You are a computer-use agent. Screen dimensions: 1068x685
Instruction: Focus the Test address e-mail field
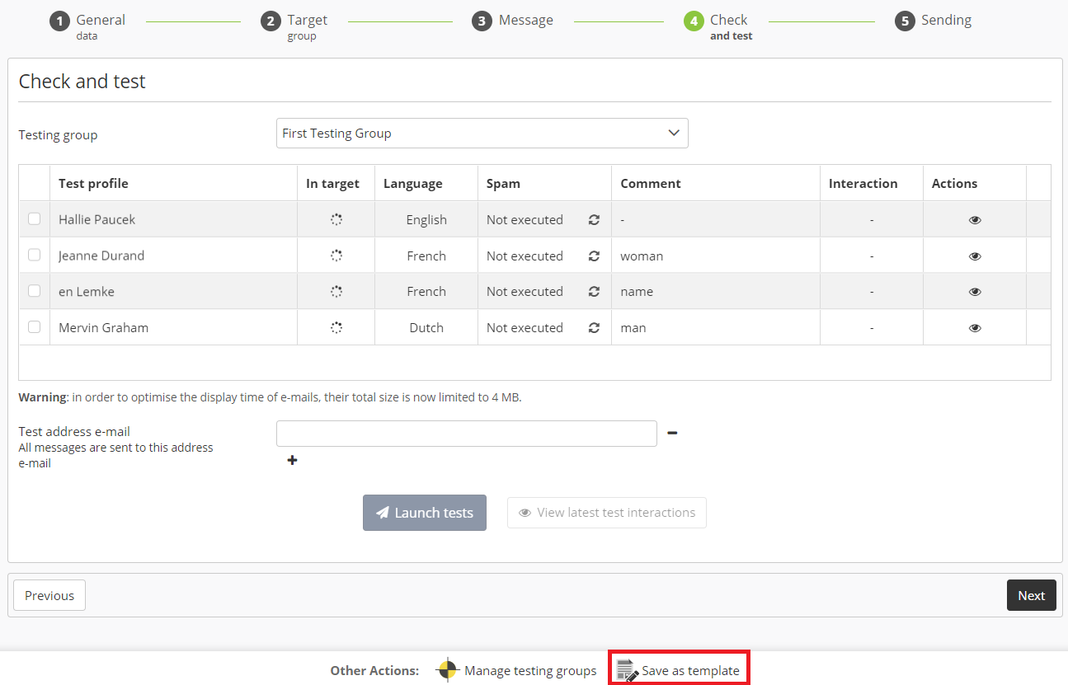click(x=466, y=434)
